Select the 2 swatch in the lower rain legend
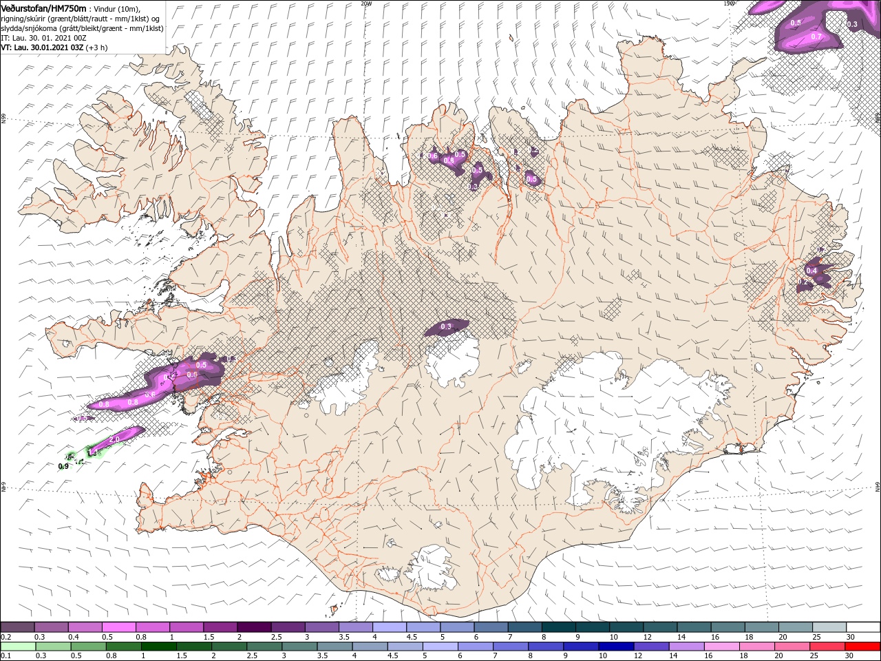 point(229,647)
